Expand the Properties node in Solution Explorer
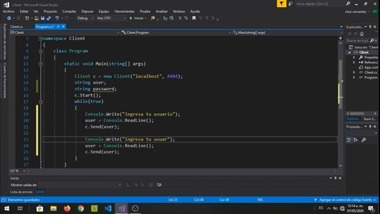Image resolution: width=380 pixels, height=214 pixels. [354, 58]
